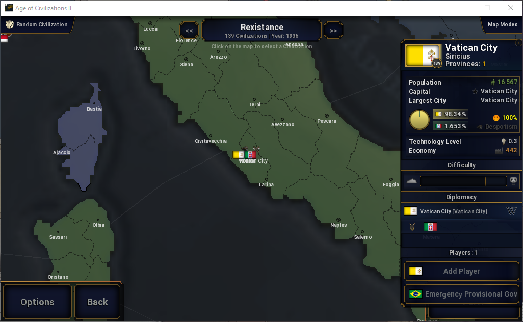This screenshot has width=523, height=322.
Task: Click the Age of Civilizations II title bar icon
Action: tap(8, 8)
